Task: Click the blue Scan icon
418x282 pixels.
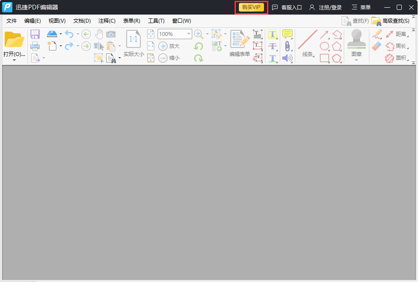Action: tap(52, 34)
